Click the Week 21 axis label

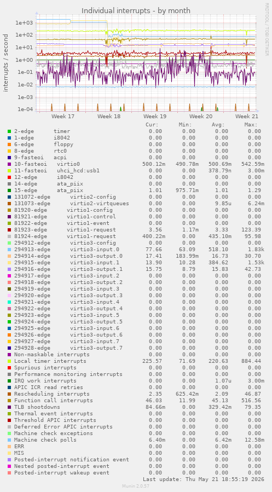(x=247, y=117)
